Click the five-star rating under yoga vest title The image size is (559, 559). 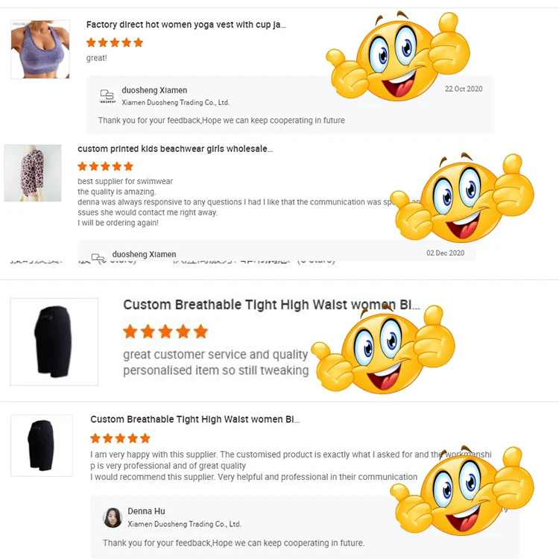(115, 42)
